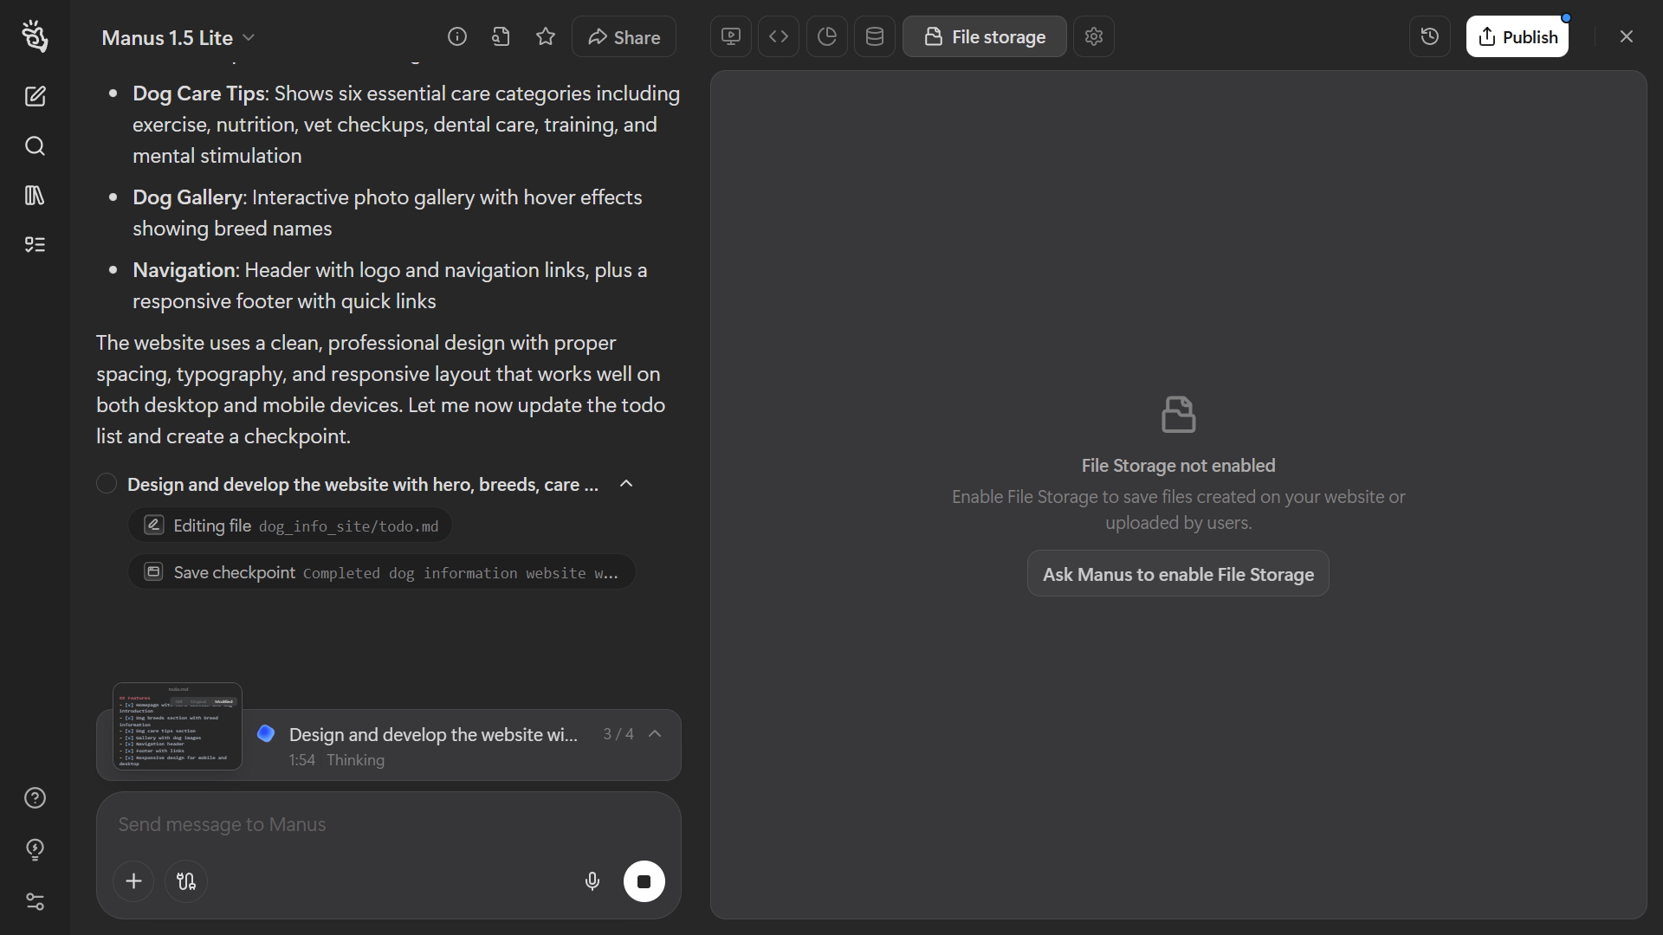The image size is (1663, 935).
Task: Collapse the Design and develop step details
Action: tap(626, 484)
